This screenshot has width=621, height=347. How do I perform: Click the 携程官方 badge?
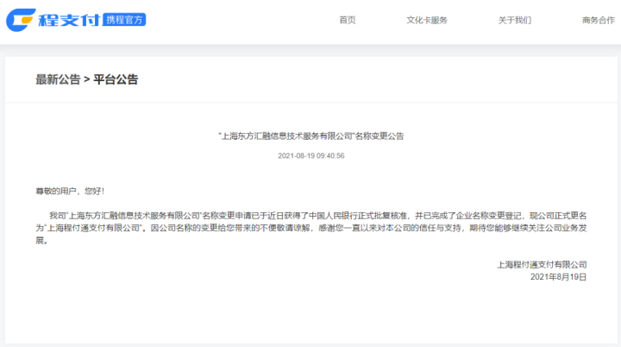point(124,20)
